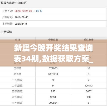Image resolution: width=107 pixels, height=106 pixels.
Task: Select the '开奖时间:' label
Action: tap(8, 17)
